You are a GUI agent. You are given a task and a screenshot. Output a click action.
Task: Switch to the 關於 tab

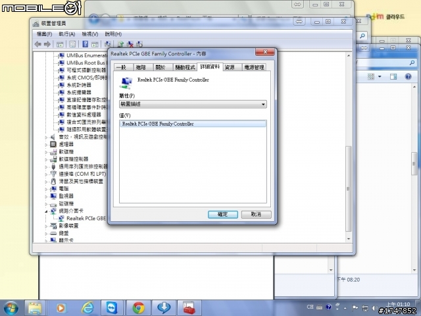pos(162,67)
